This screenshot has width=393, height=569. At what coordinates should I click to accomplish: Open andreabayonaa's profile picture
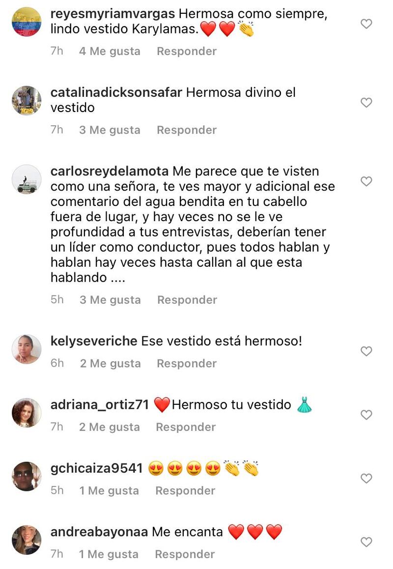pyautogui.click(x=27, y=540)
